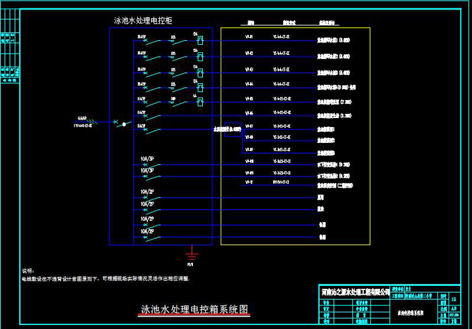Click the bottom 10A/2P breaker symbol
472x329 pixels.
click(x=146, y=237)
